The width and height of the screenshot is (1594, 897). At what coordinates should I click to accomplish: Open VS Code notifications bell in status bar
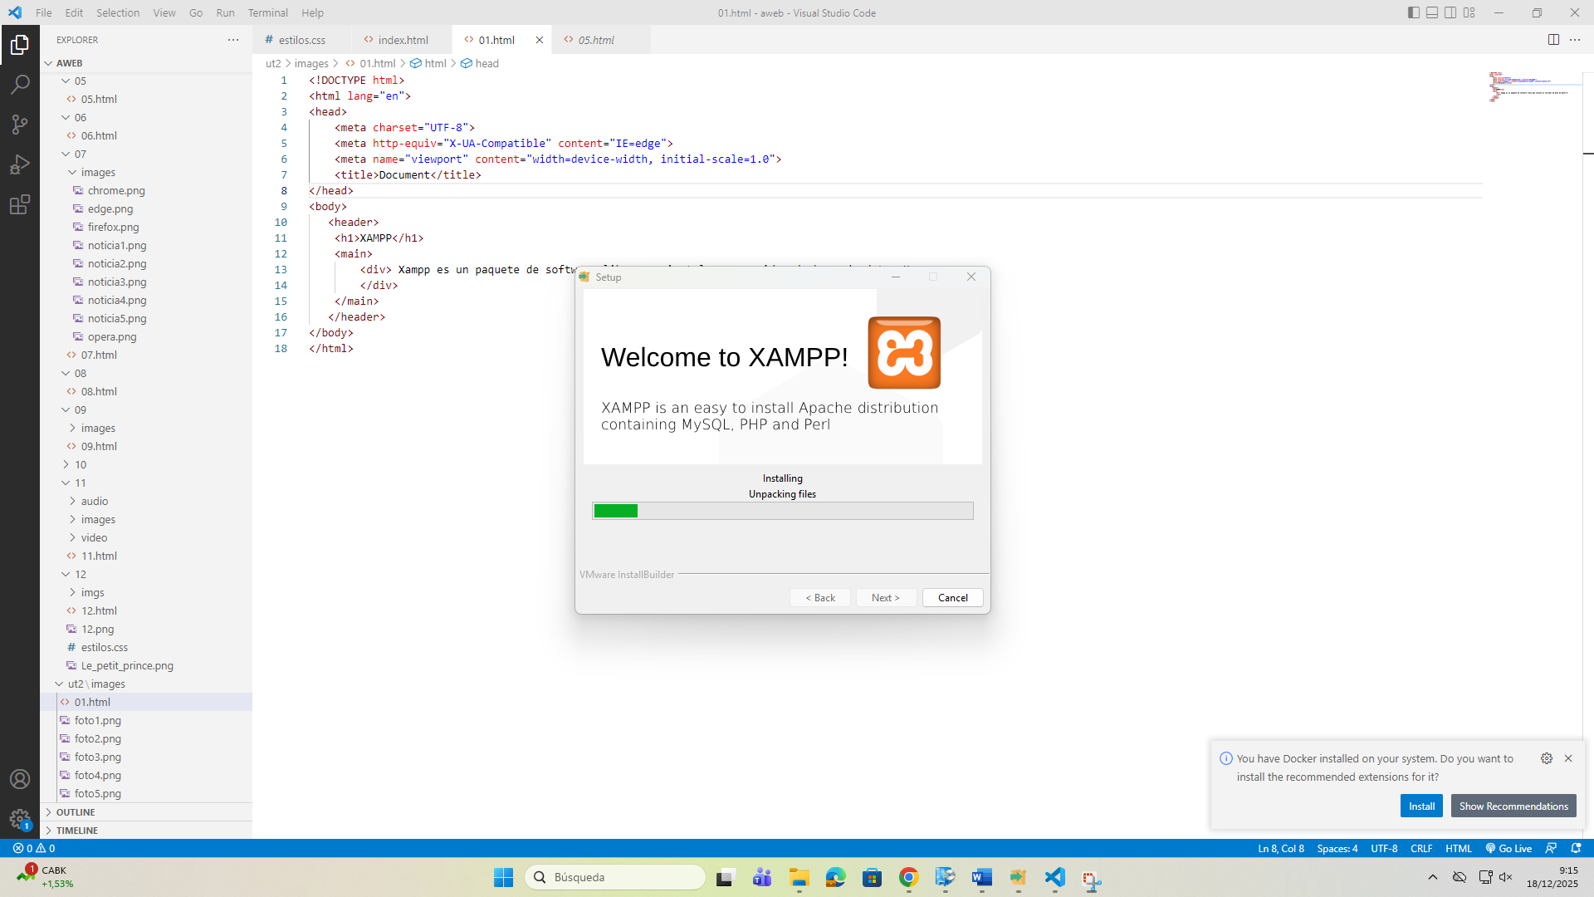[x=1576, y=848]
